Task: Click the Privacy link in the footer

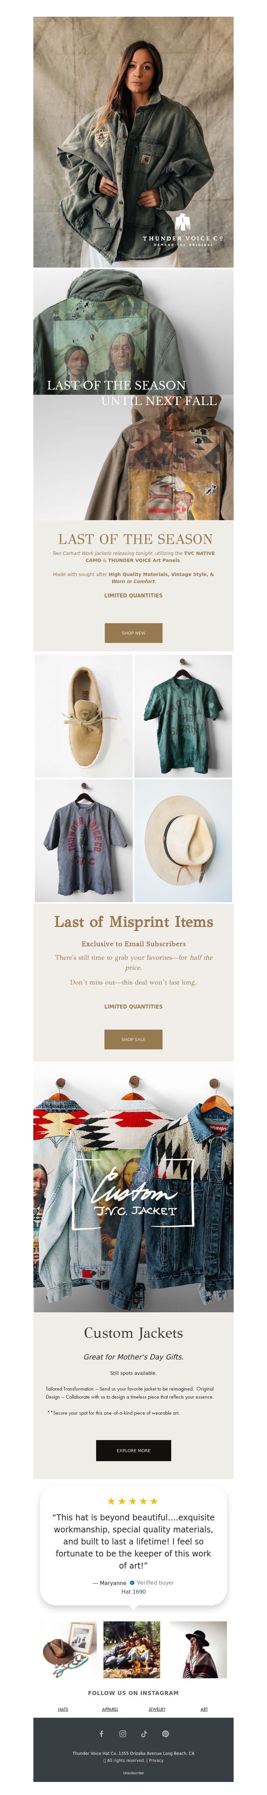Action: tap(157, 1760)
